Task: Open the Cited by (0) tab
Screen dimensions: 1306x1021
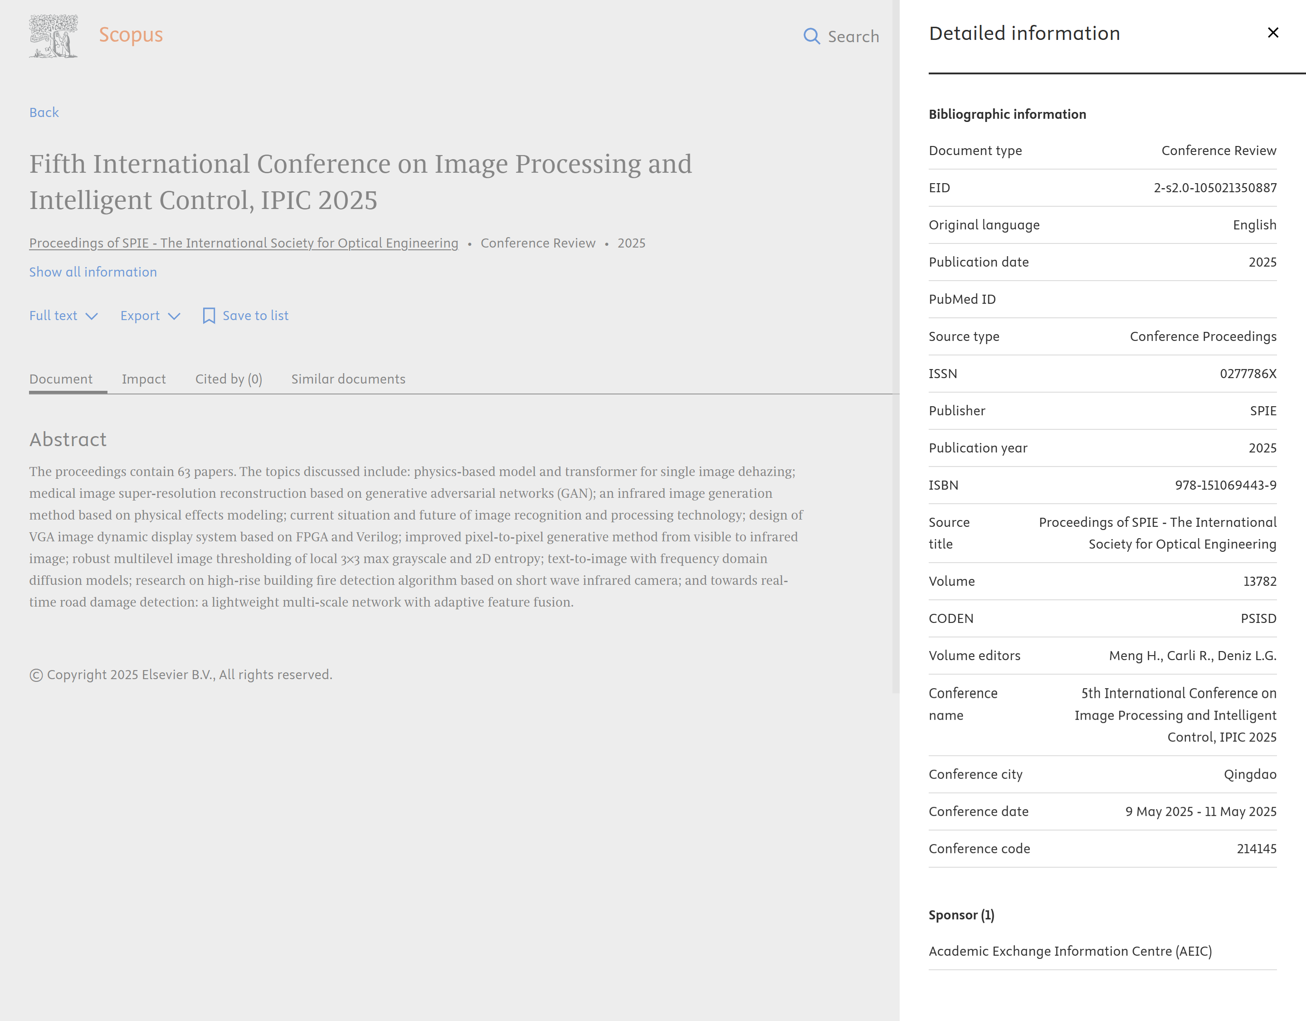Action: coord(229,379)
